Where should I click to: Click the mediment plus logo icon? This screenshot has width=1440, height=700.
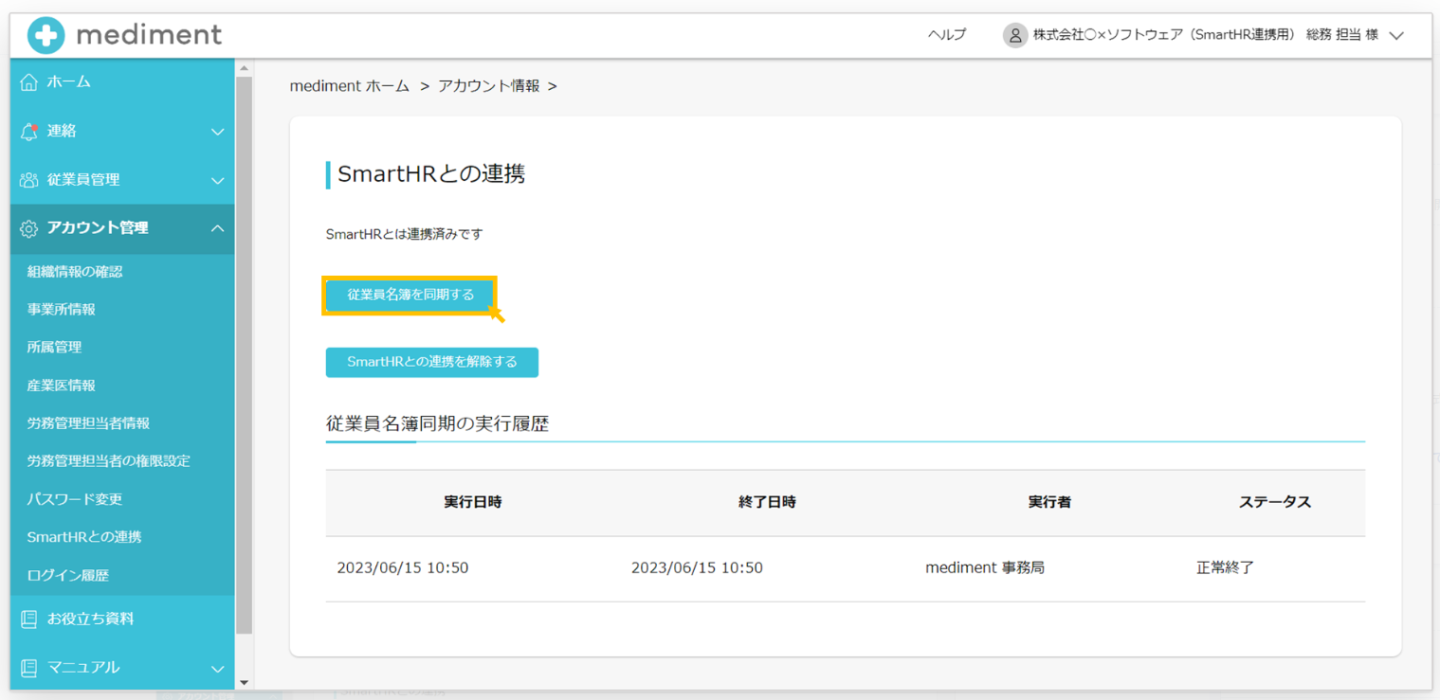coord(46,36)
